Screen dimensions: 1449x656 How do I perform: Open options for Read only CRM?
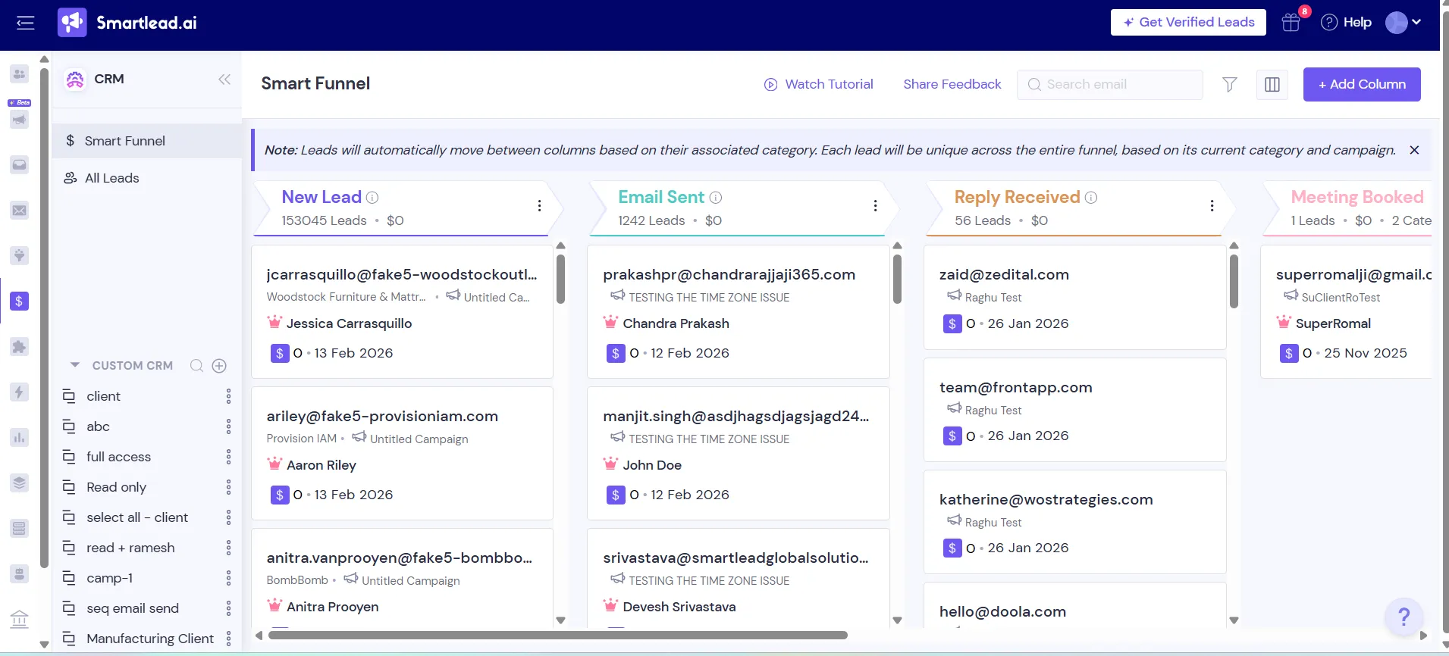pyautogui.click(x=228, y=487)
